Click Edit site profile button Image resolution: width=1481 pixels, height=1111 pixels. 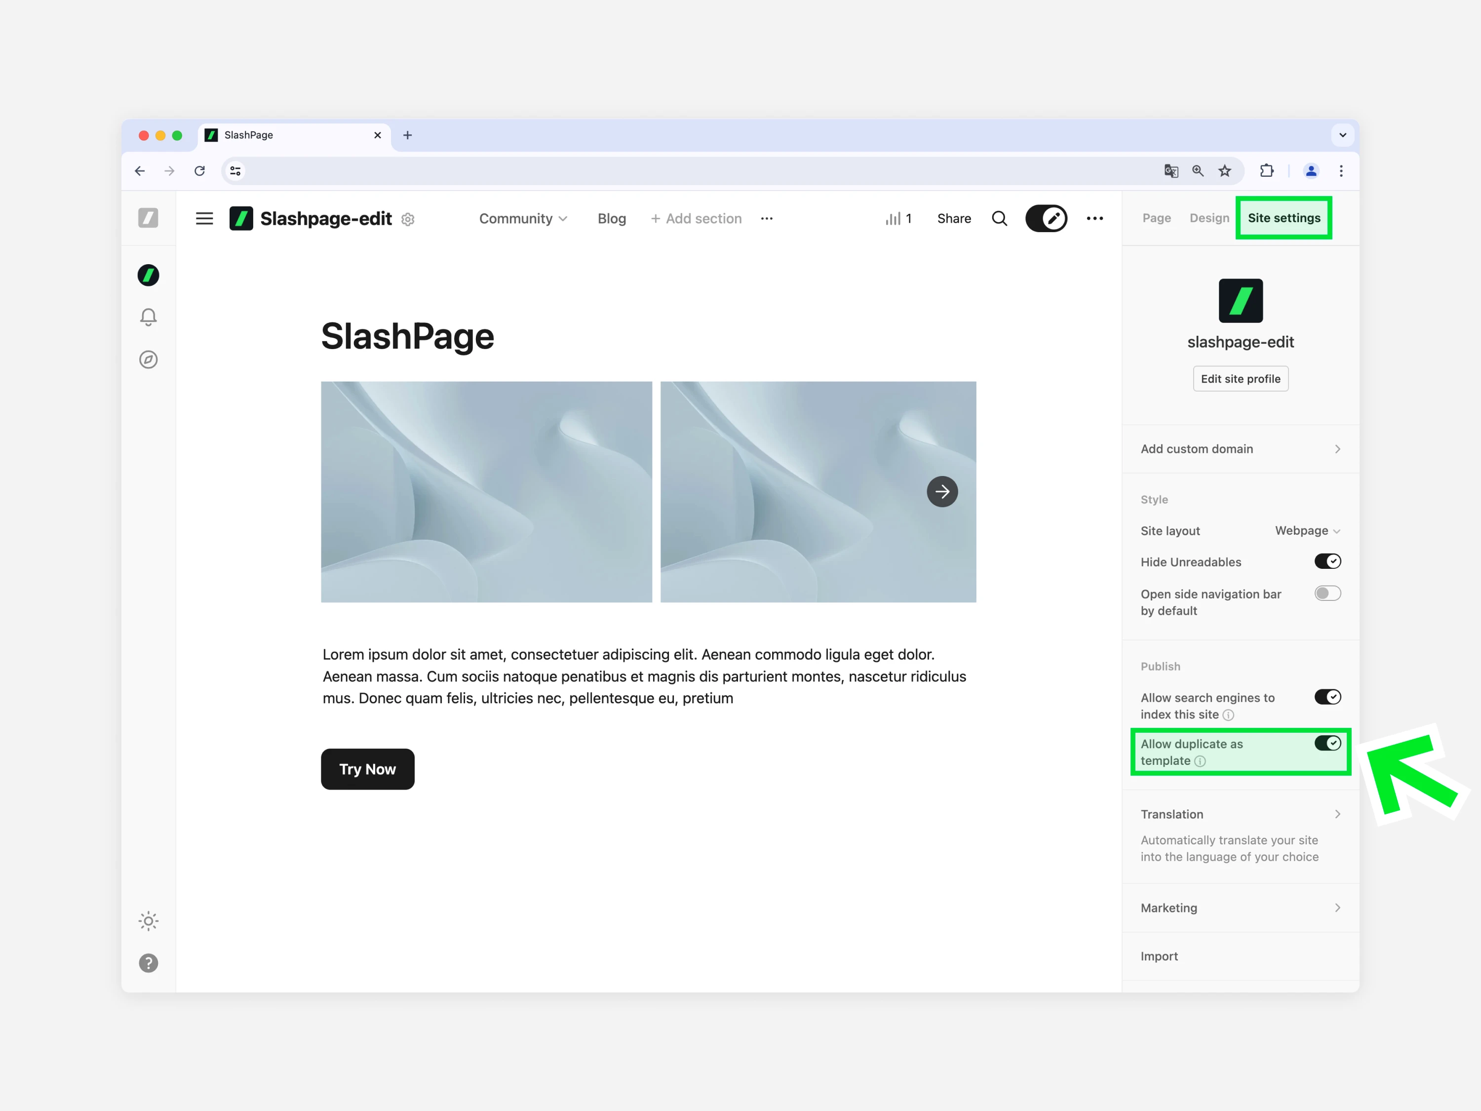pyautogui.click(x=1240, y=378)
